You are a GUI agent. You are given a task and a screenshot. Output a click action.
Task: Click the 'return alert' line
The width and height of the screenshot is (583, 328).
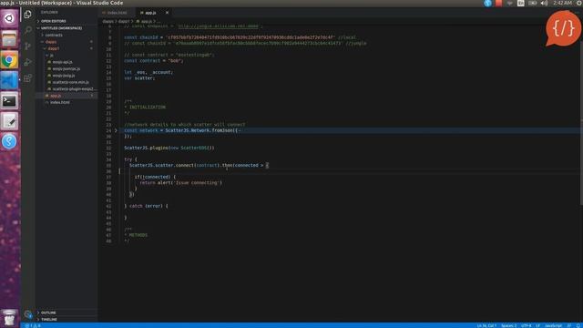coord(180,182)
